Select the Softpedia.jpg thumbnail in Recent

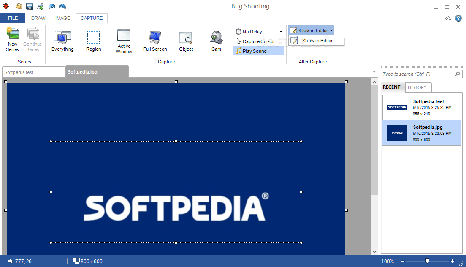(x=397, y=133)
